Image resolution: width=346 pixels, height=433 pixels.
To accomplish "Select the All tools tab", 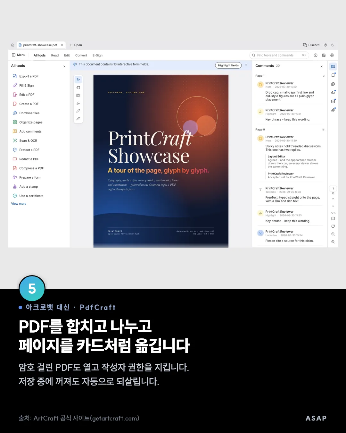I will point(40,55).
